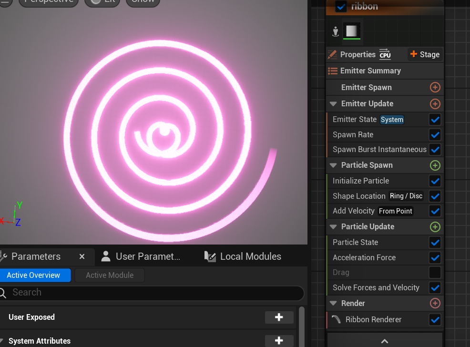Select the ribbon renderer preview thumbnail

351,31
